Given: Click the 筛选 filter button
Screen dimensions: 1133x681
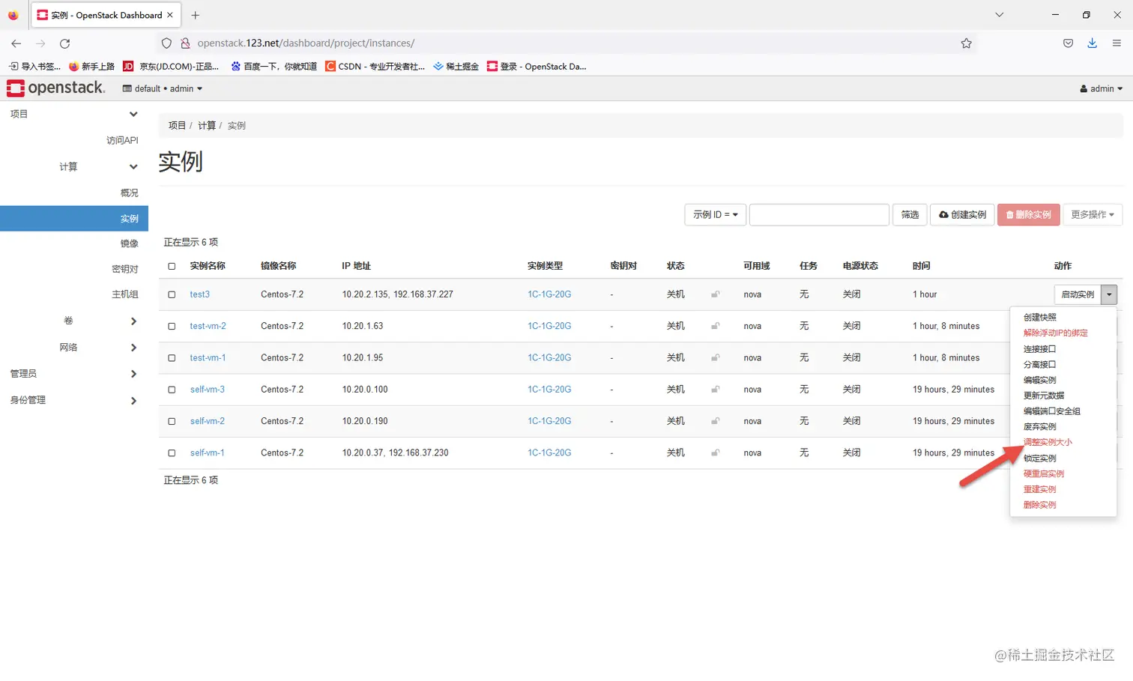Looking at the screenshot, I should 910,215.
